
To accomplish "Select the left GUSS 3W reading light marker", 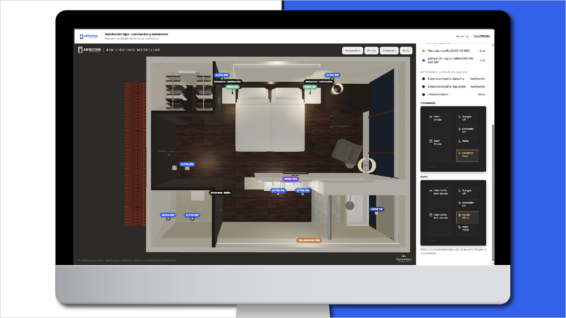I will click(x=233, y=87).
